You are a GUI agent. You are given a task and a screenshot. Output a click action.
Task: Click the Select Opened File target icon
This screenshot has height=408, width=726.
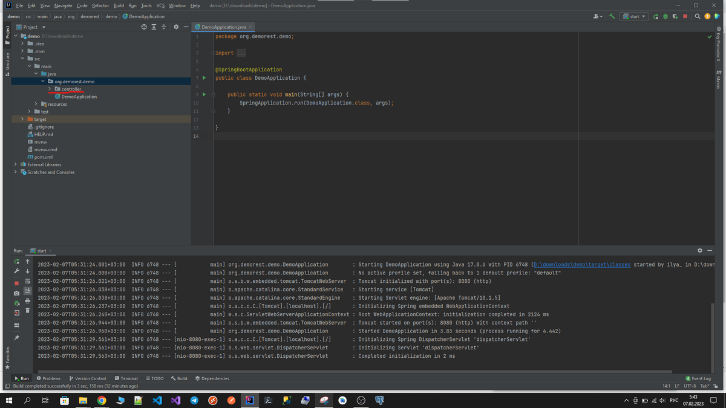tap(144, 27)
